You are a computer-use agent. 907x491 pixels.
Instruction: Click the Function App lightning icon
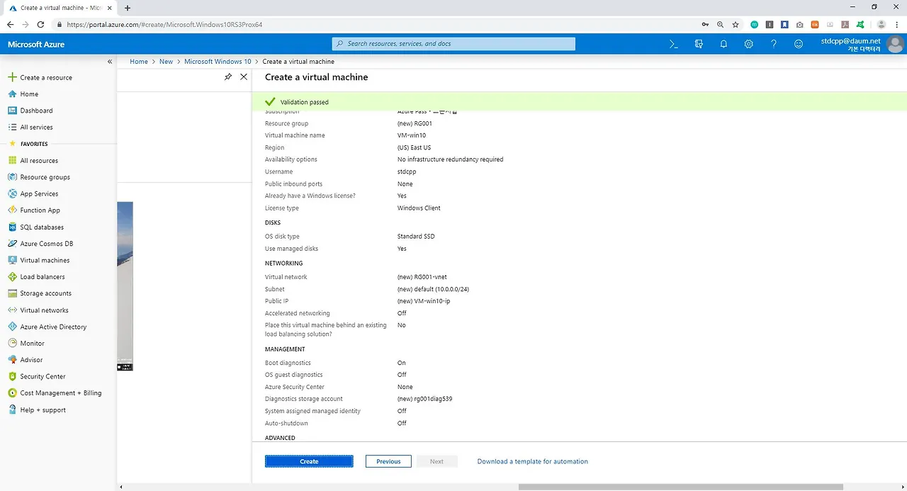pos(12,210)
